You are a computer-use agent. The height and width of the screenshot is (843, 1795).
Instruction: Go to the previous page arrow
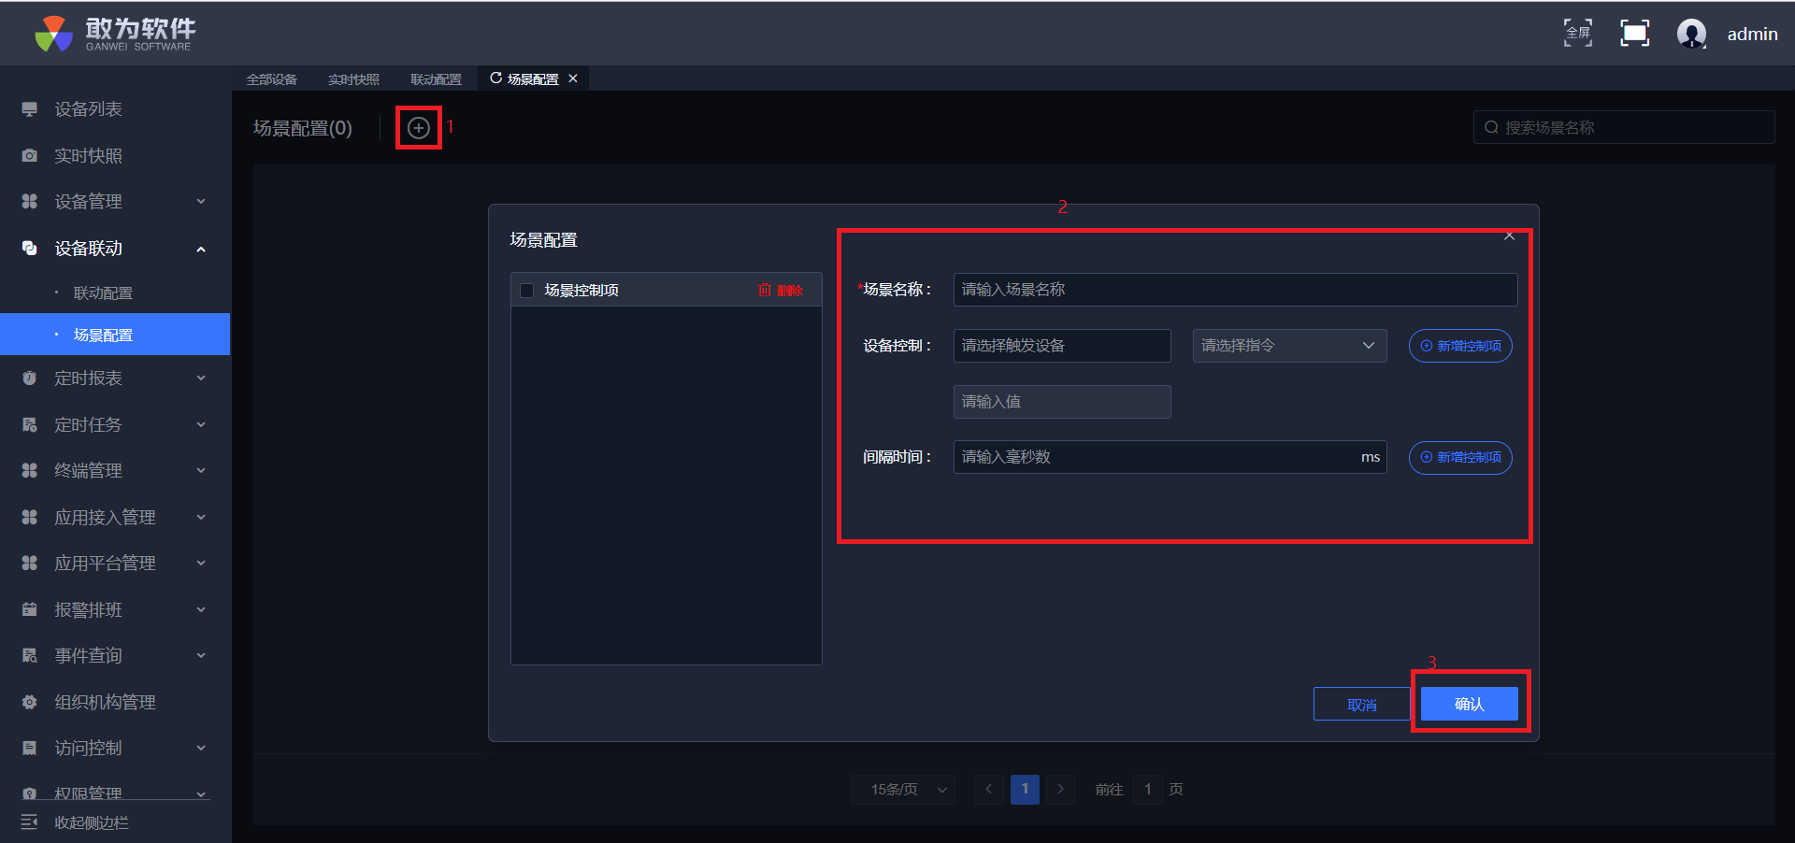[988, 790]
